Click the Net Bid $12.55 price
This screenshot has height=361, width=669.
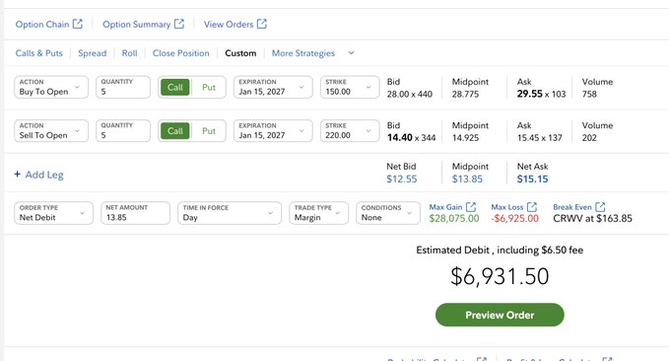point(401,179)
